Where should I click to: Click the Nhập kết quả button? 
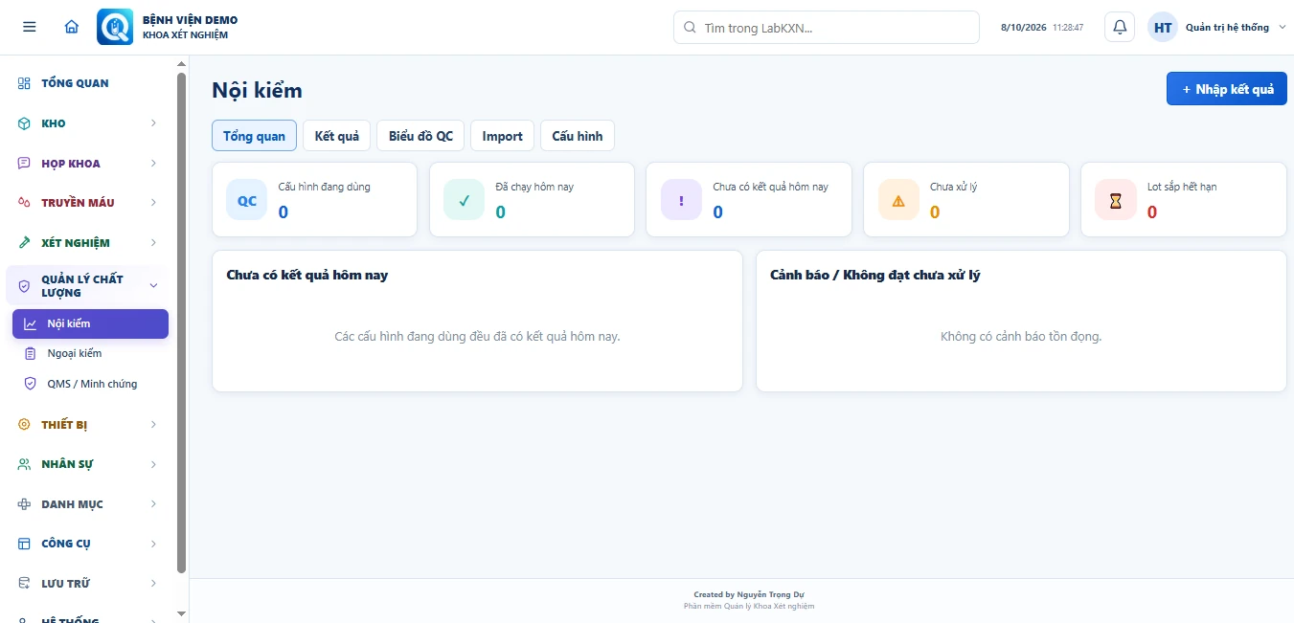(1227, 89)
